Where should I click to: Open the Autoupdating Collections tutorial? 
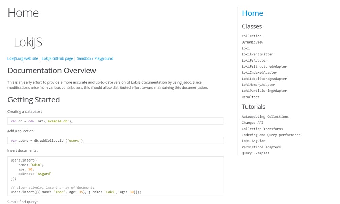pos(265,116)
